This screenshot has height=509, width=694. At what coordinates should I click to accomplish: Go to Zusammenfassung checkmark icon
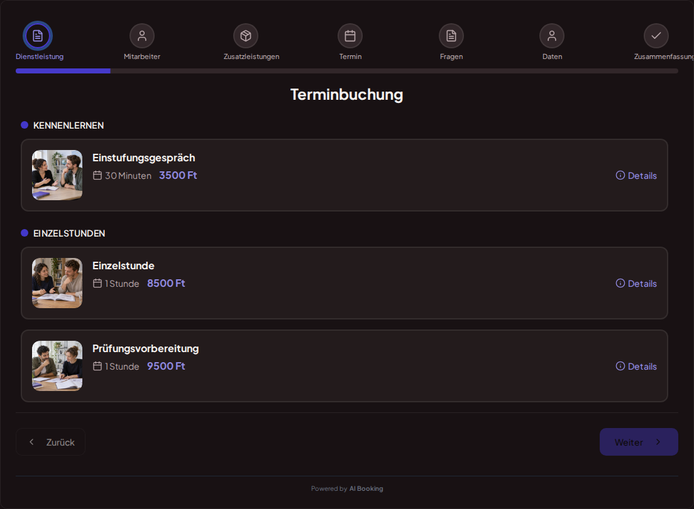tap(656, 36)
